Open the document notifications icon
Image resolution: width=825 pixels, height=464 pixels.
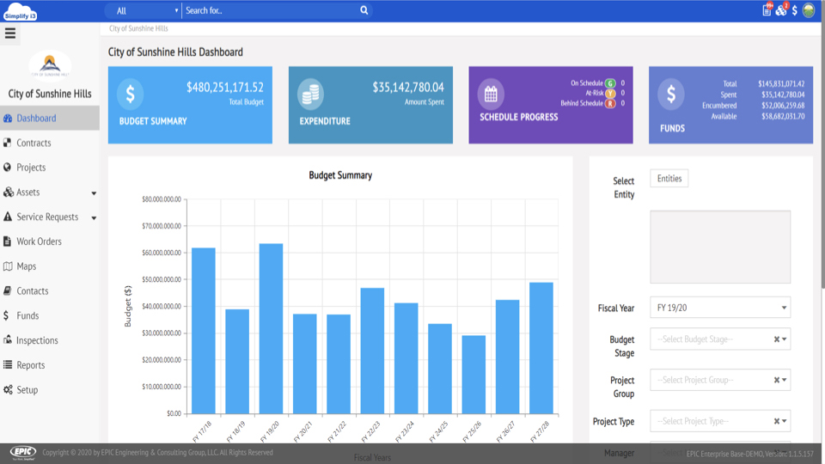click(x=767, y=10)
